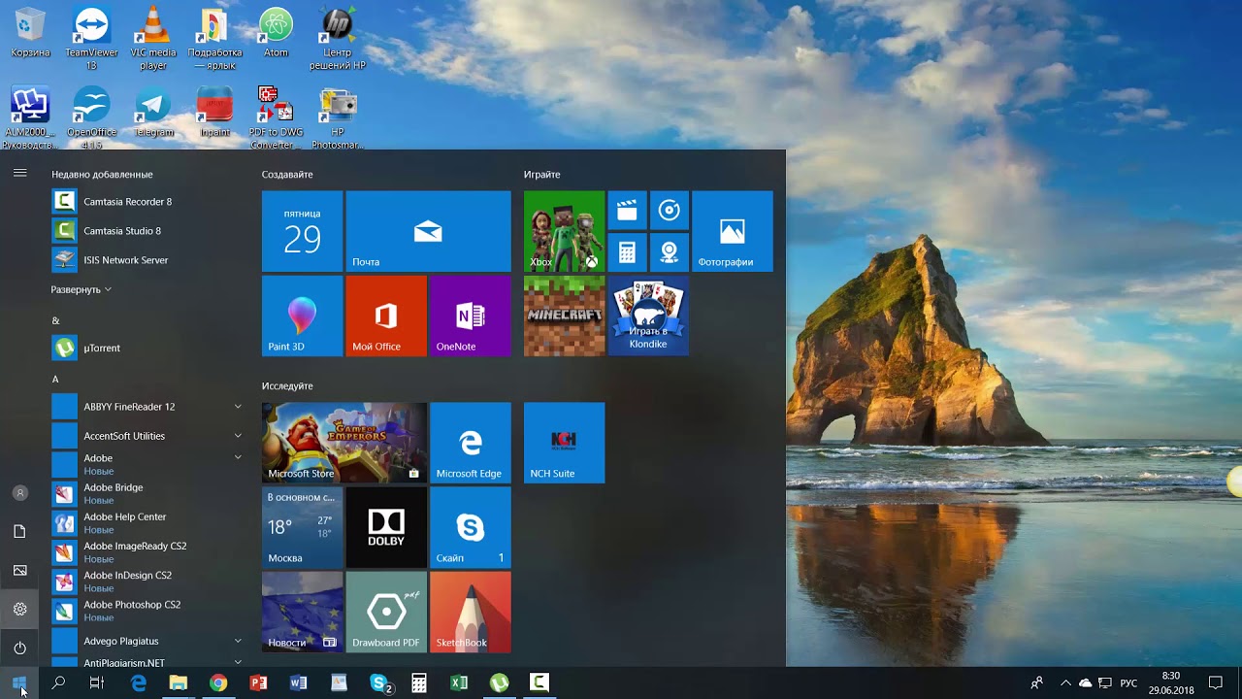Expand the AccentSoft Utilities folder
Screen dimensions: 1242x699
(147, 436)
